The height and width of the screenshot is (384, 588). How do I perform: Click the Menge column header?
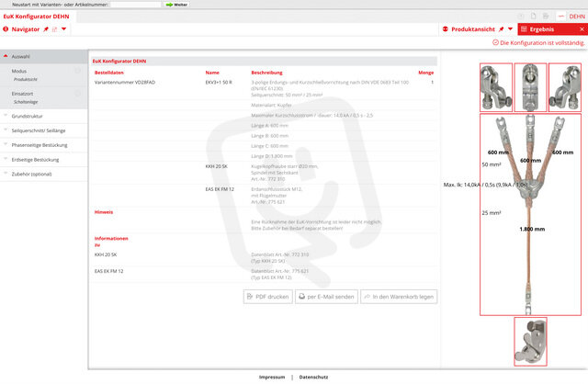pyautogui.click(x=426, y=73)
